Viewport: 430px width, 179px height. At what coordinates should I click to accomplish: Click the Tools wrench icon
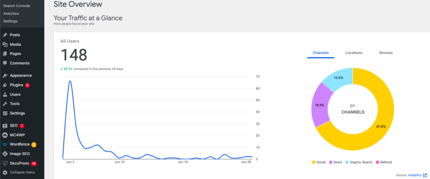pyautogui.click(x=5, y=104)
